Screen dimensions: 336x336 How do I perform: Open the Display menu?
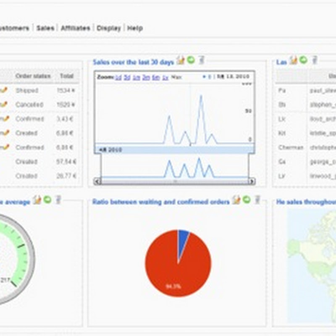pos(109,28)
